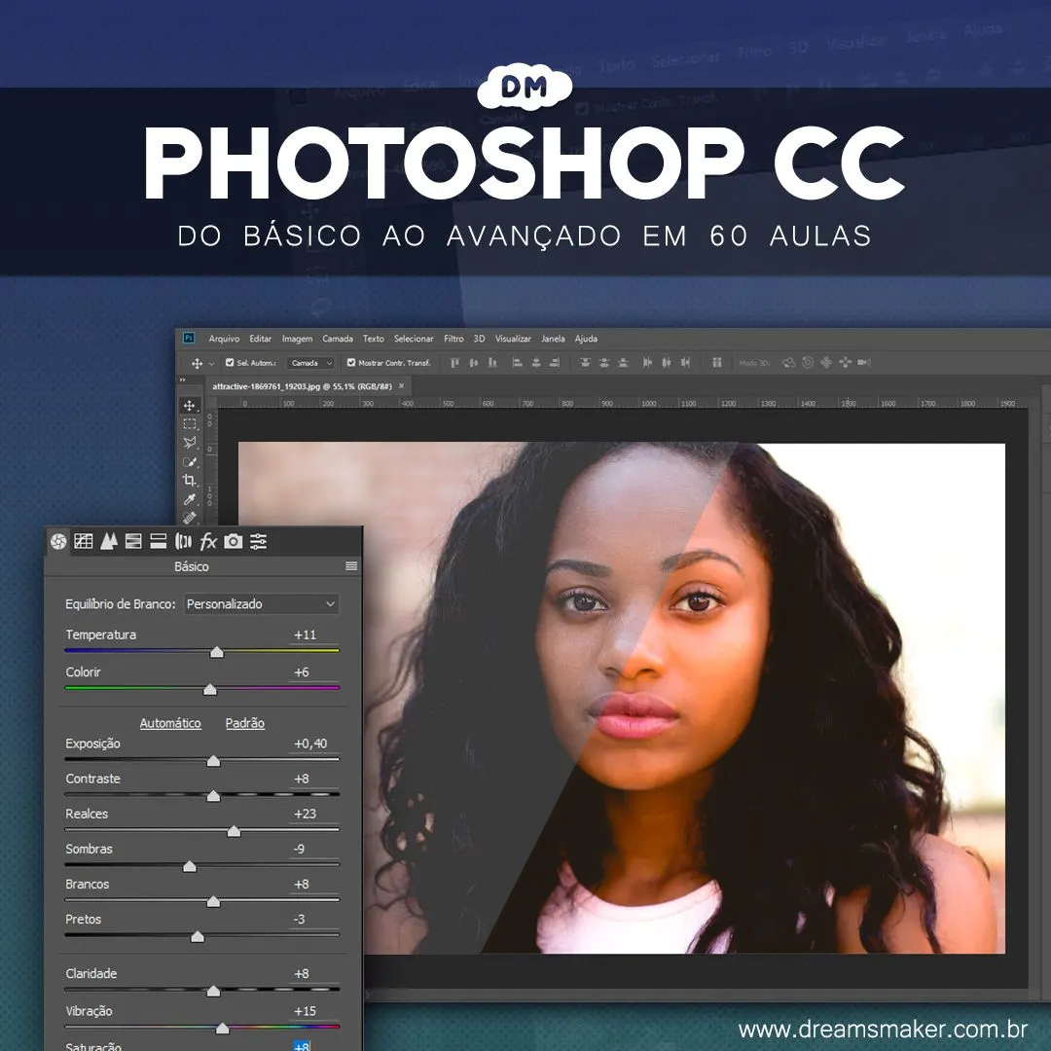
Task: Click the Move tool preset icon in options bar
Action: pos(197,363)
